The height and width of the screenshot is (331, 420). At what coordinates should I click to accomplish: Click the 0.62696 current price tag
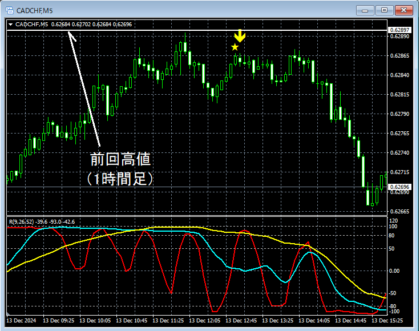coord(399,187)
